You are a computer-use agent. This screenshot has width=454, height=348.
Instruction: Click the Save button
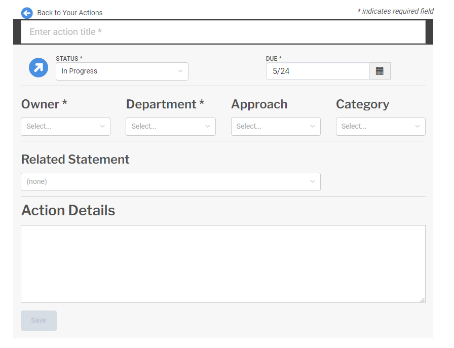[39, 320]
